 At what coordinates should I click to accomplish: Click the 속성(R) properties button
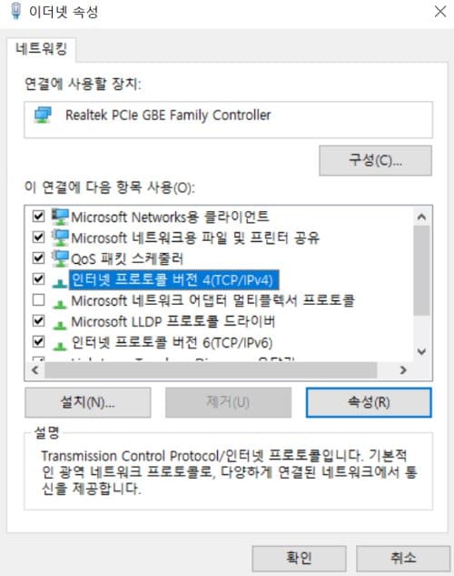click(369, 402)
